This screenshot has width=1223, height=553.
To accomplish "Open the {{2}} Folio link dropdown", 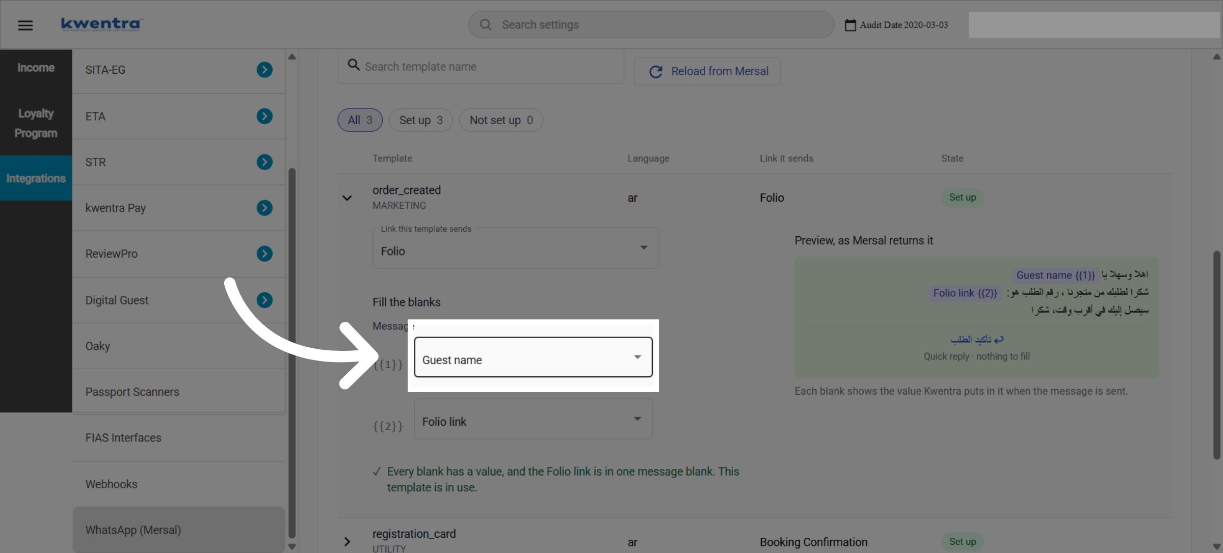I will (533, 419).
